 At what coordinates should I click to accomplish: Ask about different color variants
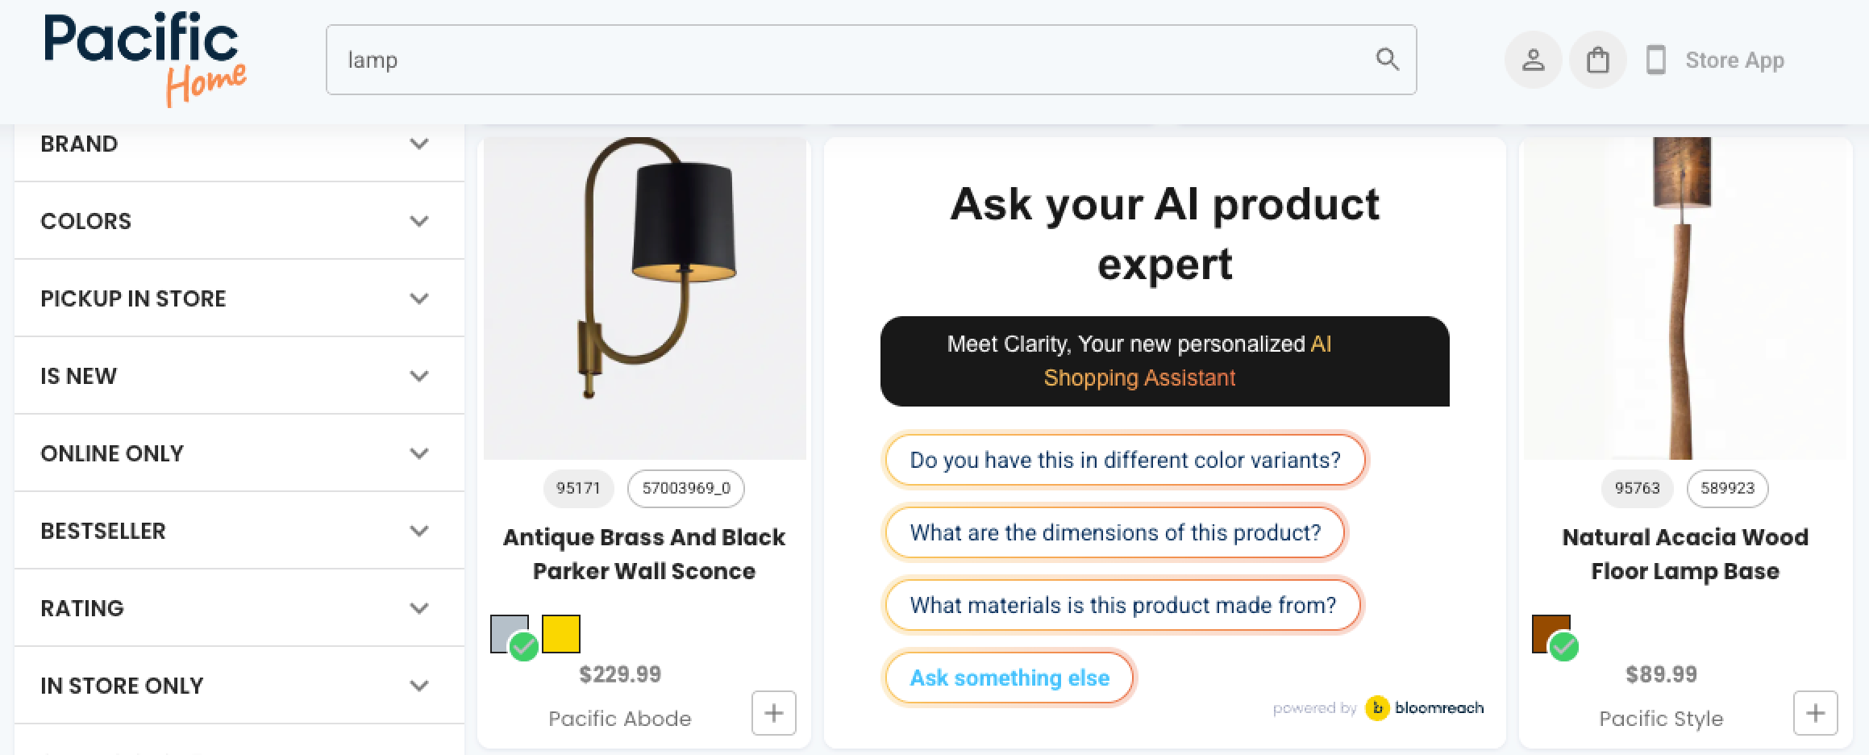(x=1125, y=460)
